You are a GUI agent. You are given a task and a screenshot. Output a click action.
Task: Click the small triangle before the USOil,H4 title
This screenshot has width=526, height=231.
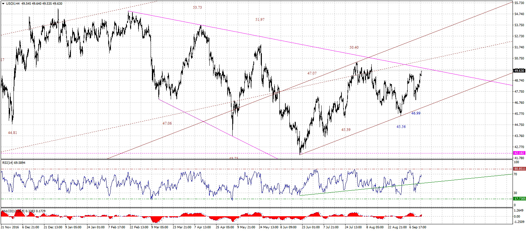coord(3,3)
